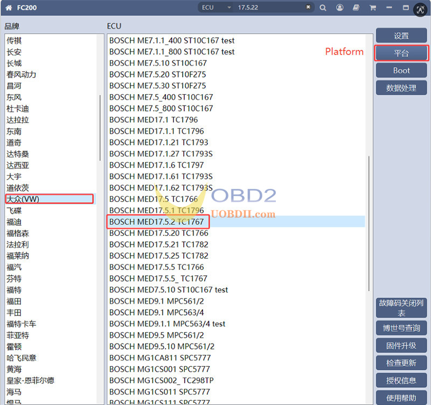
Task: Click the 检查更新 check update button
Action: point(401,363)
